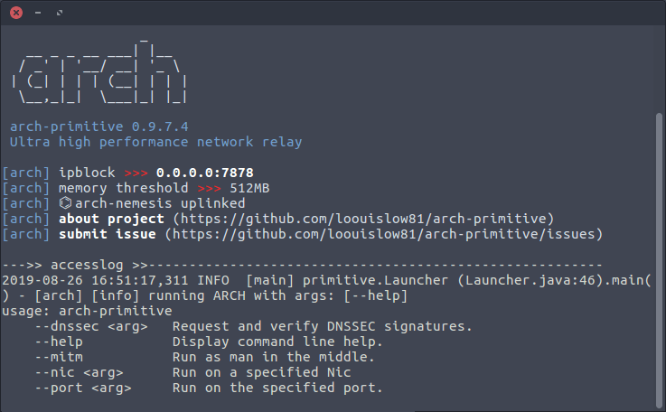Click the 'arch-primitive 0.9.7.4' version text
The height and width of the screenshot is (412, 666).
point(99,126)
